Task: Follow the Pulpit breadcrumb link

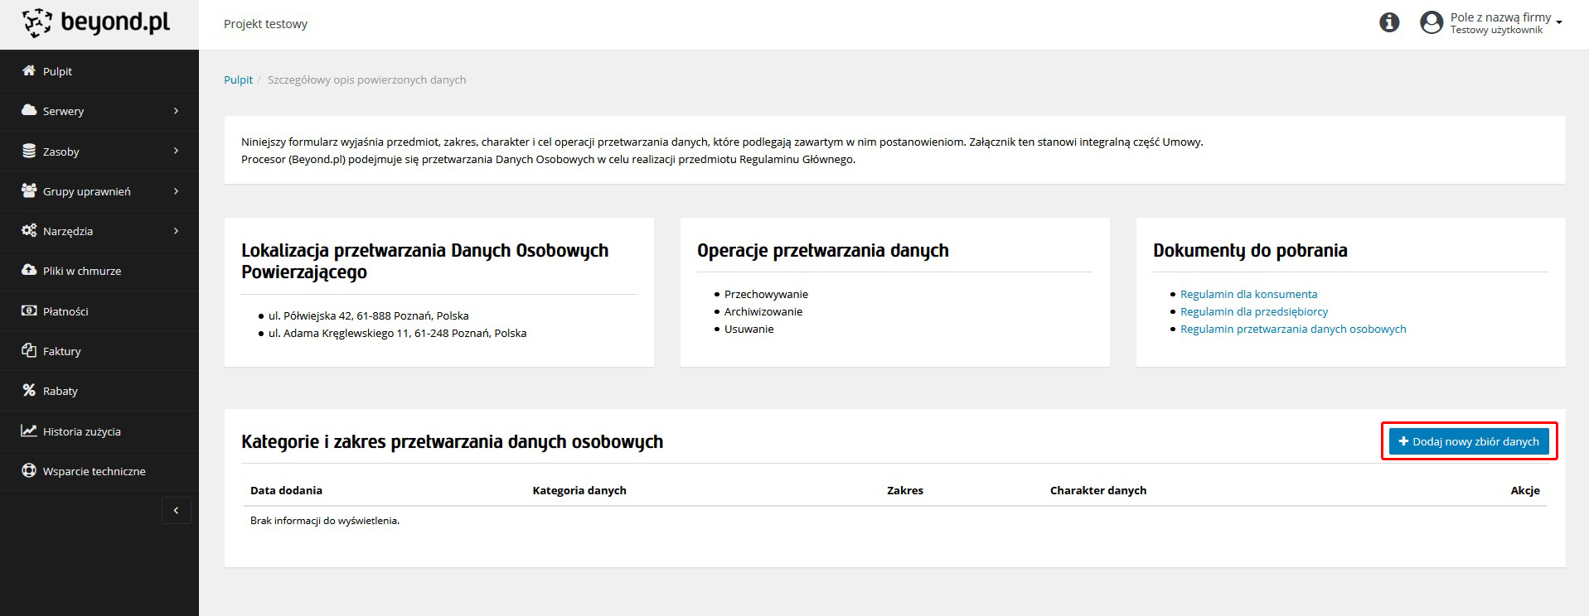Action: (238, 79)
